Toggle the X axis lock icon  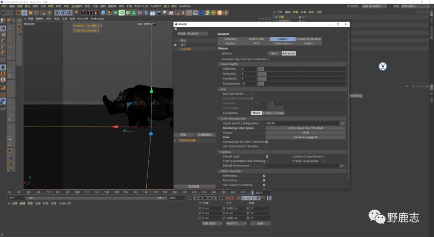click(57, 13)
